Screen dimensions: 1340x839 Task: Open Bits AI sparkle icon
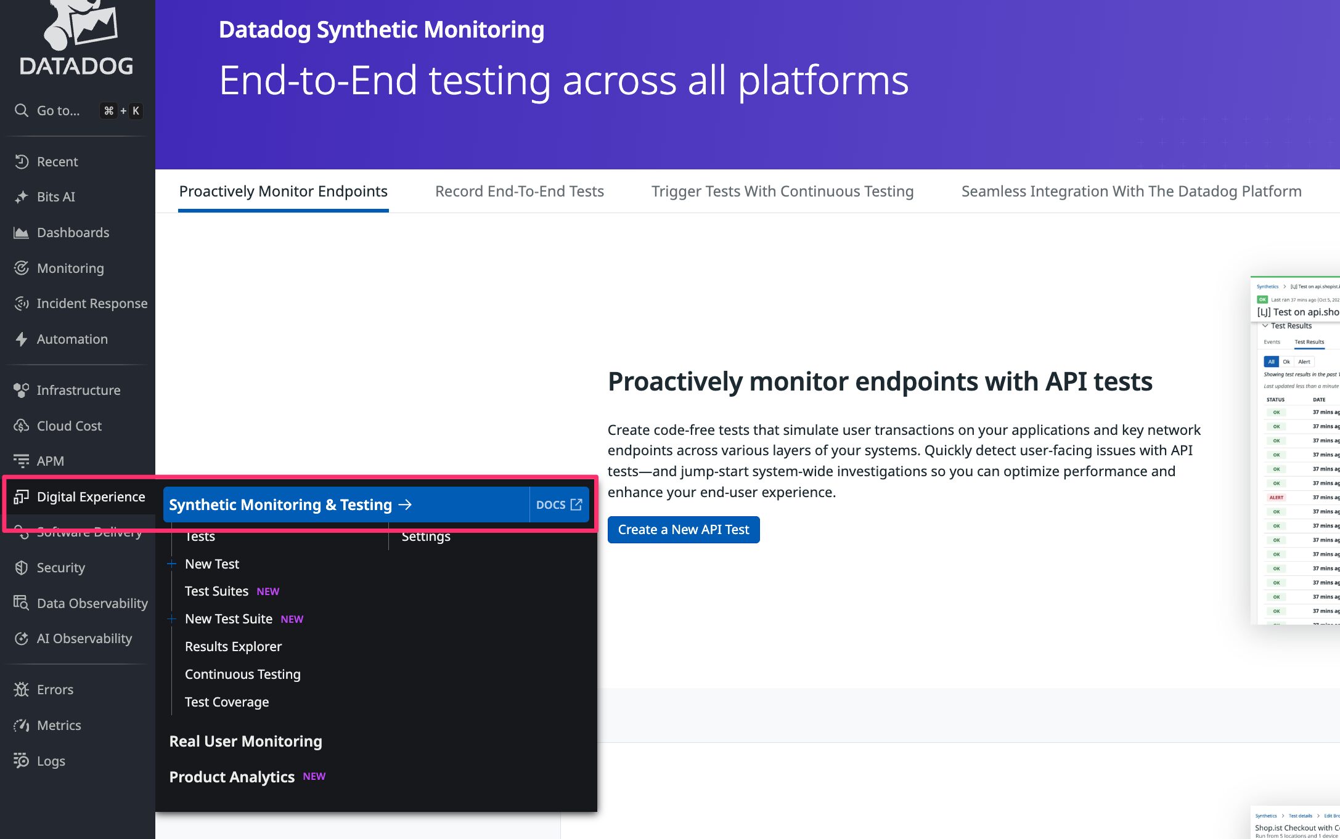tap(22, 197)
